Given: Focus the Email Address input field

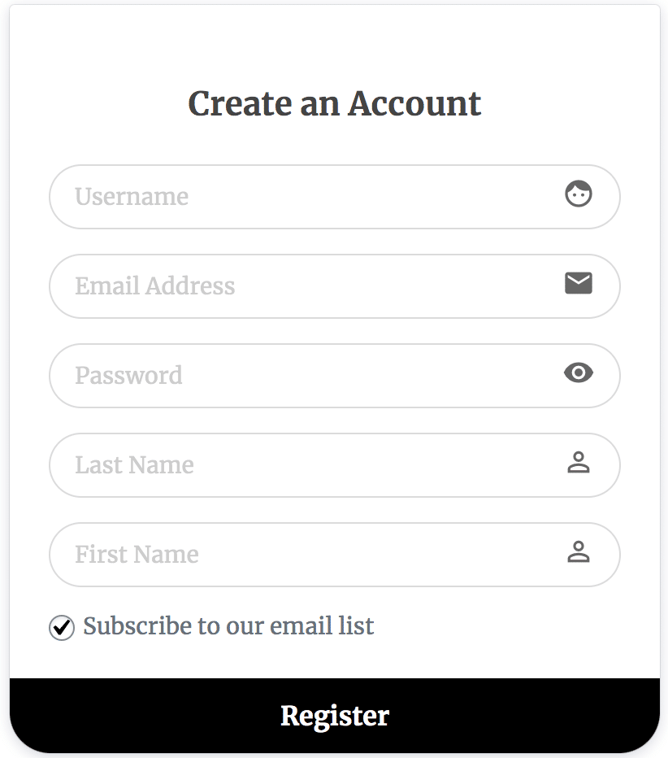Looking at the screenshot, I should pos(341,286).
